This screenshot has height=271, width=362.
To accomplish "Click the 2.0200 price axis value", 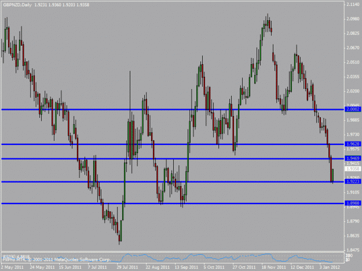I will point(353,91).
